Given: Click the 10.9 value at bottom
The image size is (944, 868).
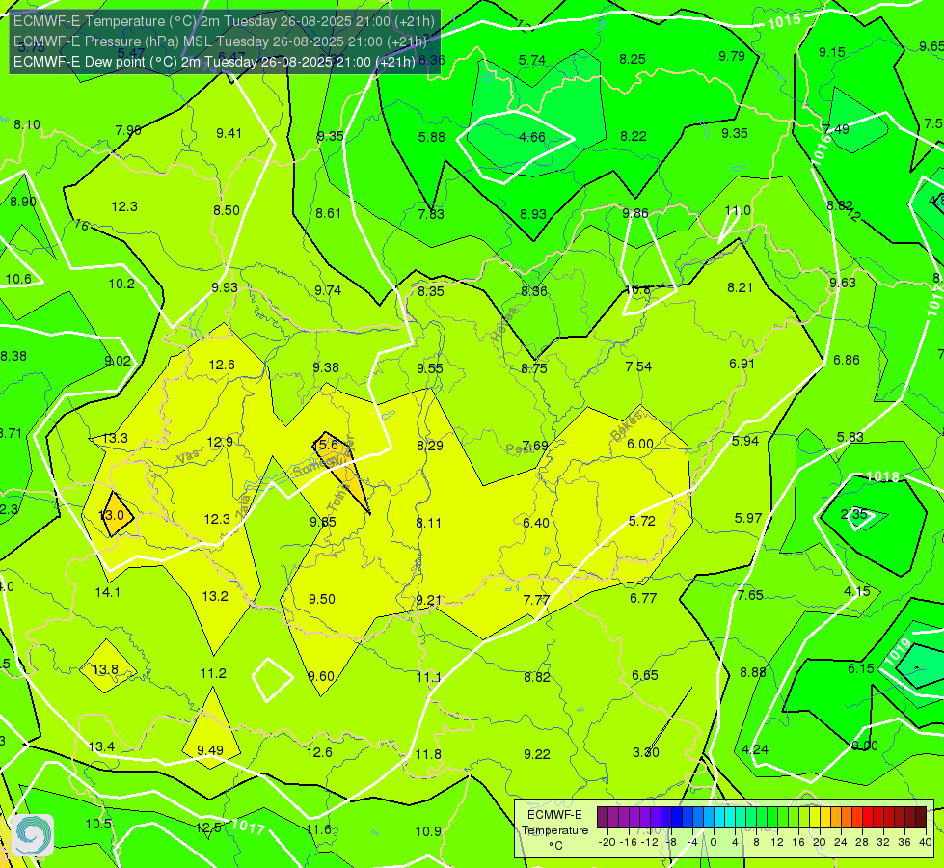Looking at the screenshot, I should coord(429,832).
